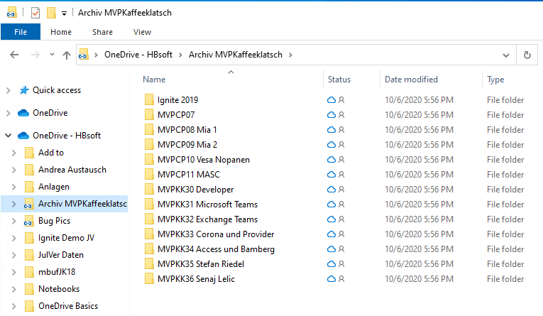
Task: Expand the Anlagen folder in the tree
Action: (x=13, y=187)
